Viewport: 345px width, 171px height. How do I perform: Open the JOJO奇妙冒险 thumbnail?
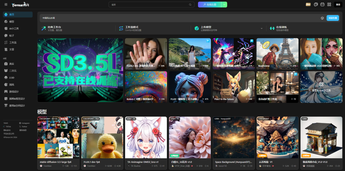click(321, 54)
